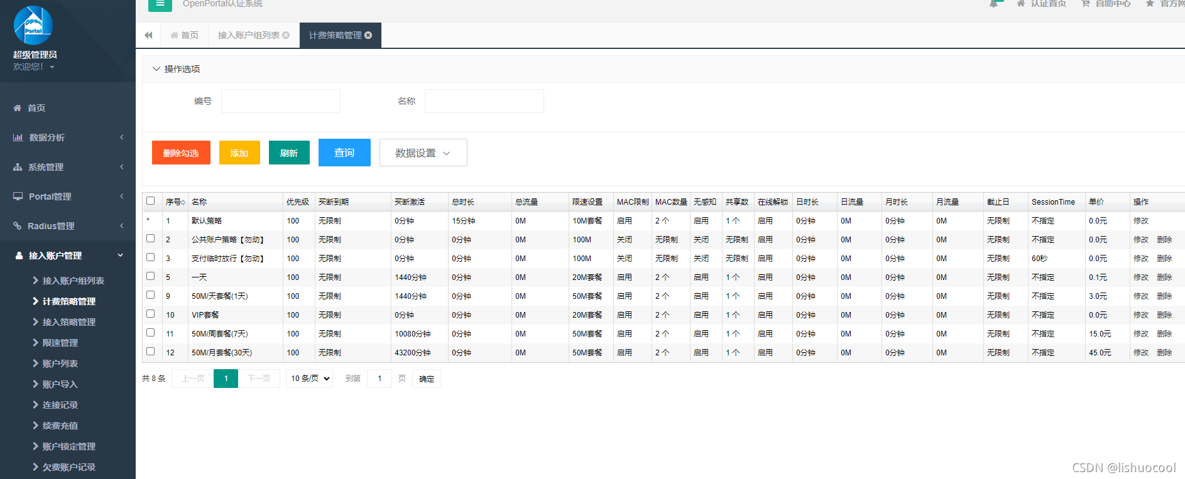
Task: Collapse the 操作选项 panel
Action: (x=156, y=69)
